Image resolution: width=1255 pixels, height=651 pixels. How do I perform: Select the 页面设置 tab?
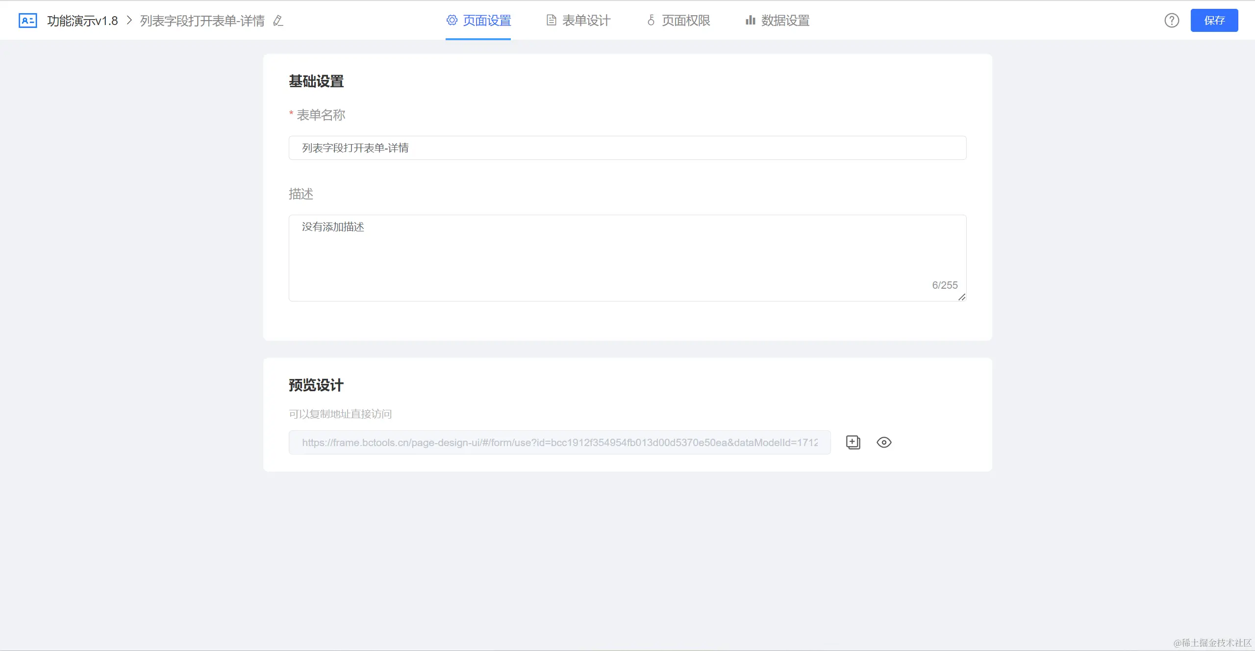pos(486,21)
